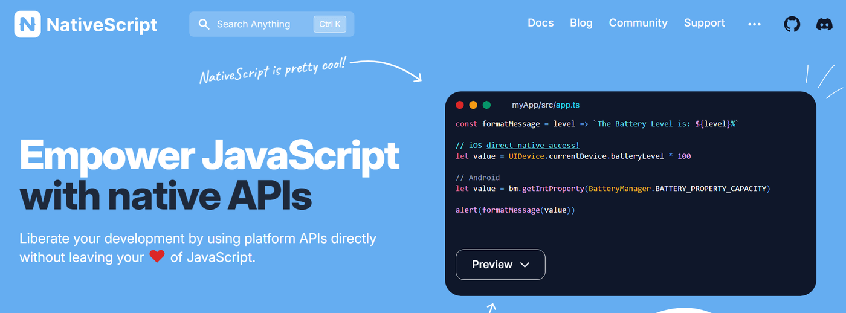Click the myApp/src/app.ts file path
Viewport: 846px width, 313px height.
click(x=546, y=105)
